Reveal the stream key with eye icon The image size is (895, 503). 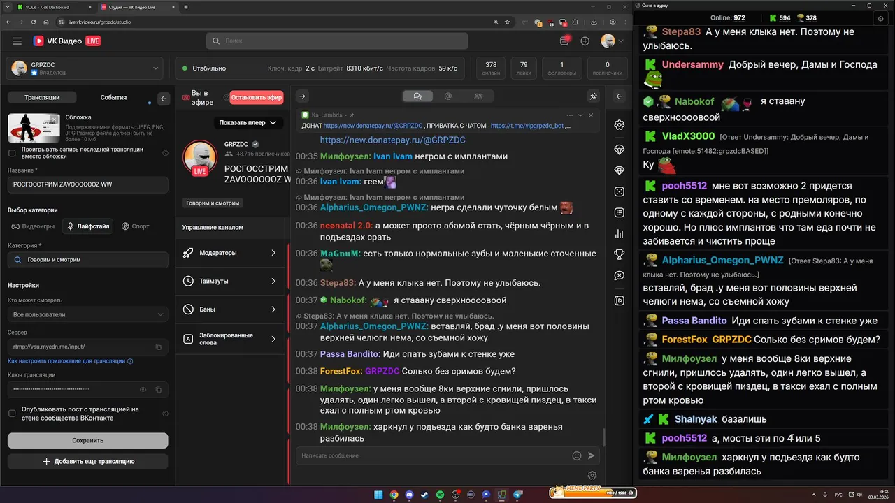coord(143,389)
